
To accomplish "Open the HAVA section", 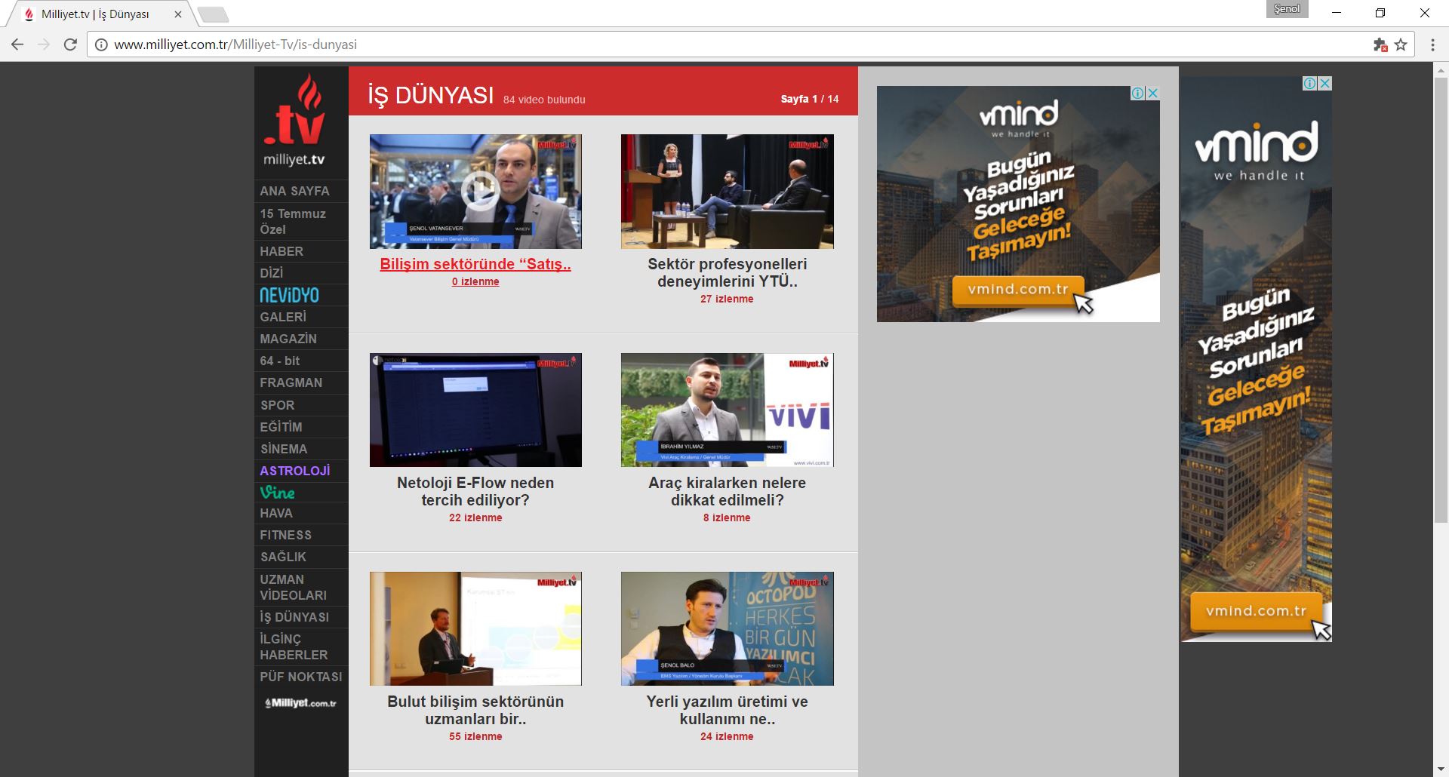I will pyautogui.click(x=276, y=513).
